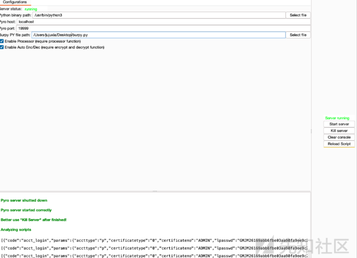This screenshot has height=258, width=357.
Task: Edit the Burpy PY file path field
Action: [158, 35]
